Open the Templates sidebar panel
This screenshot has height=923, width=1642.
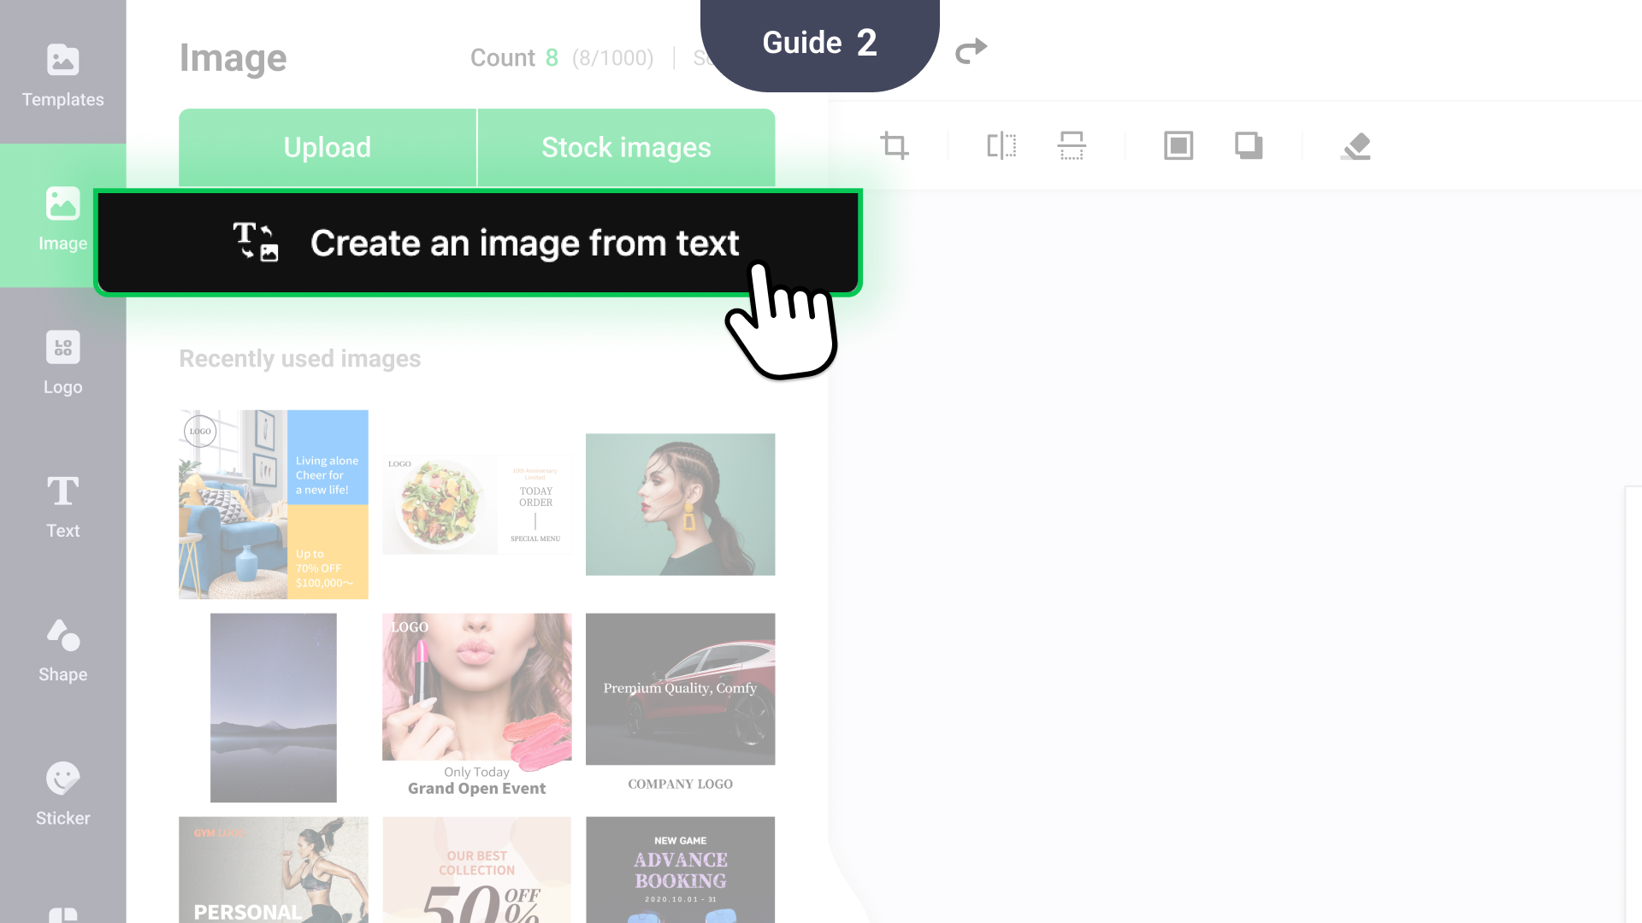(x=62, y=75)
